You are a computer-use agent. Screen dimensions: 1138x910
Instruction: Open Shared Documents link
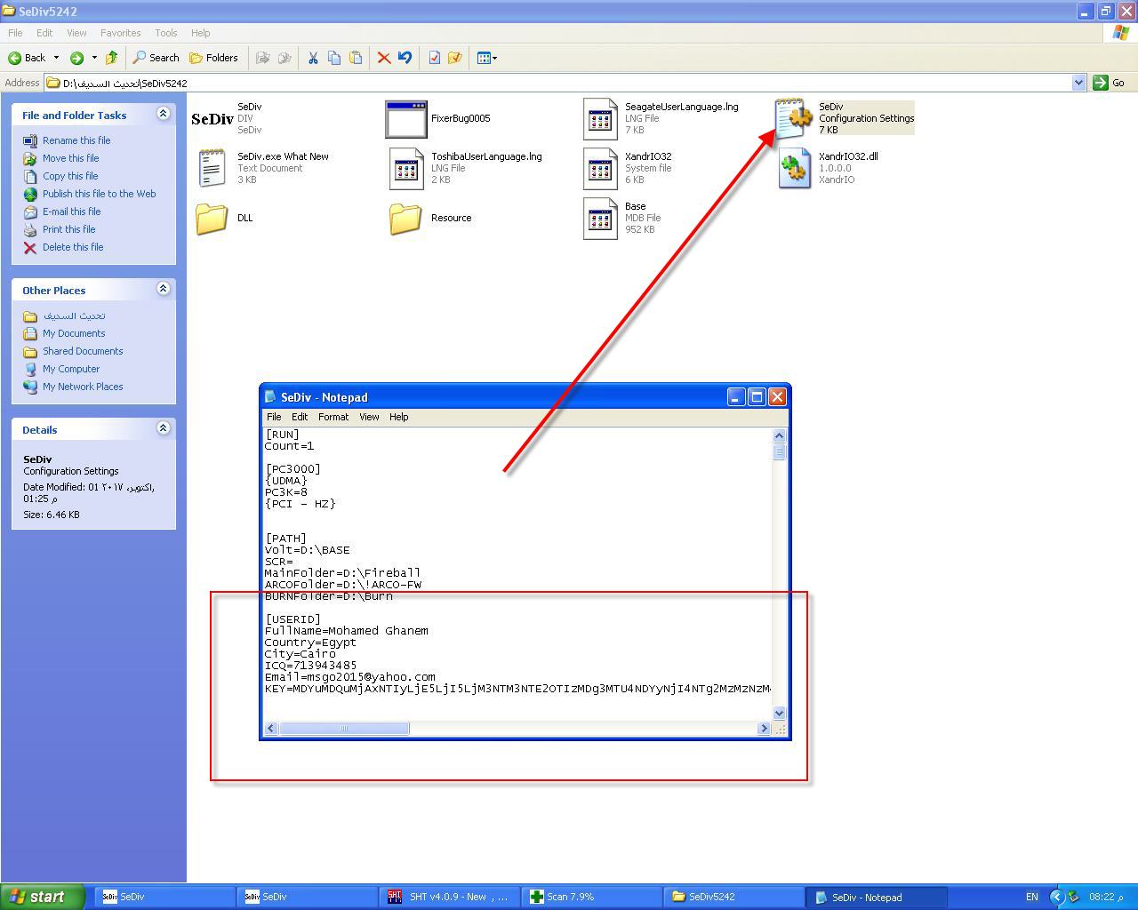point(83,351)
